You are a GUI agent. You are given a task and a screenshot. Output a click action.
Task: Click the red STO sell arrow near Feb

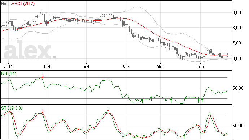(x=43, y=111)
